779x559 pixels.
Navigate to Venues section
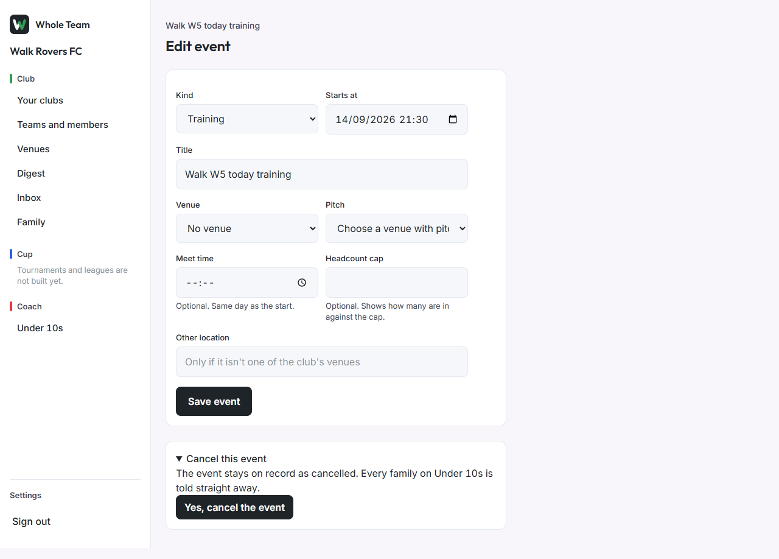coord(33,149)
